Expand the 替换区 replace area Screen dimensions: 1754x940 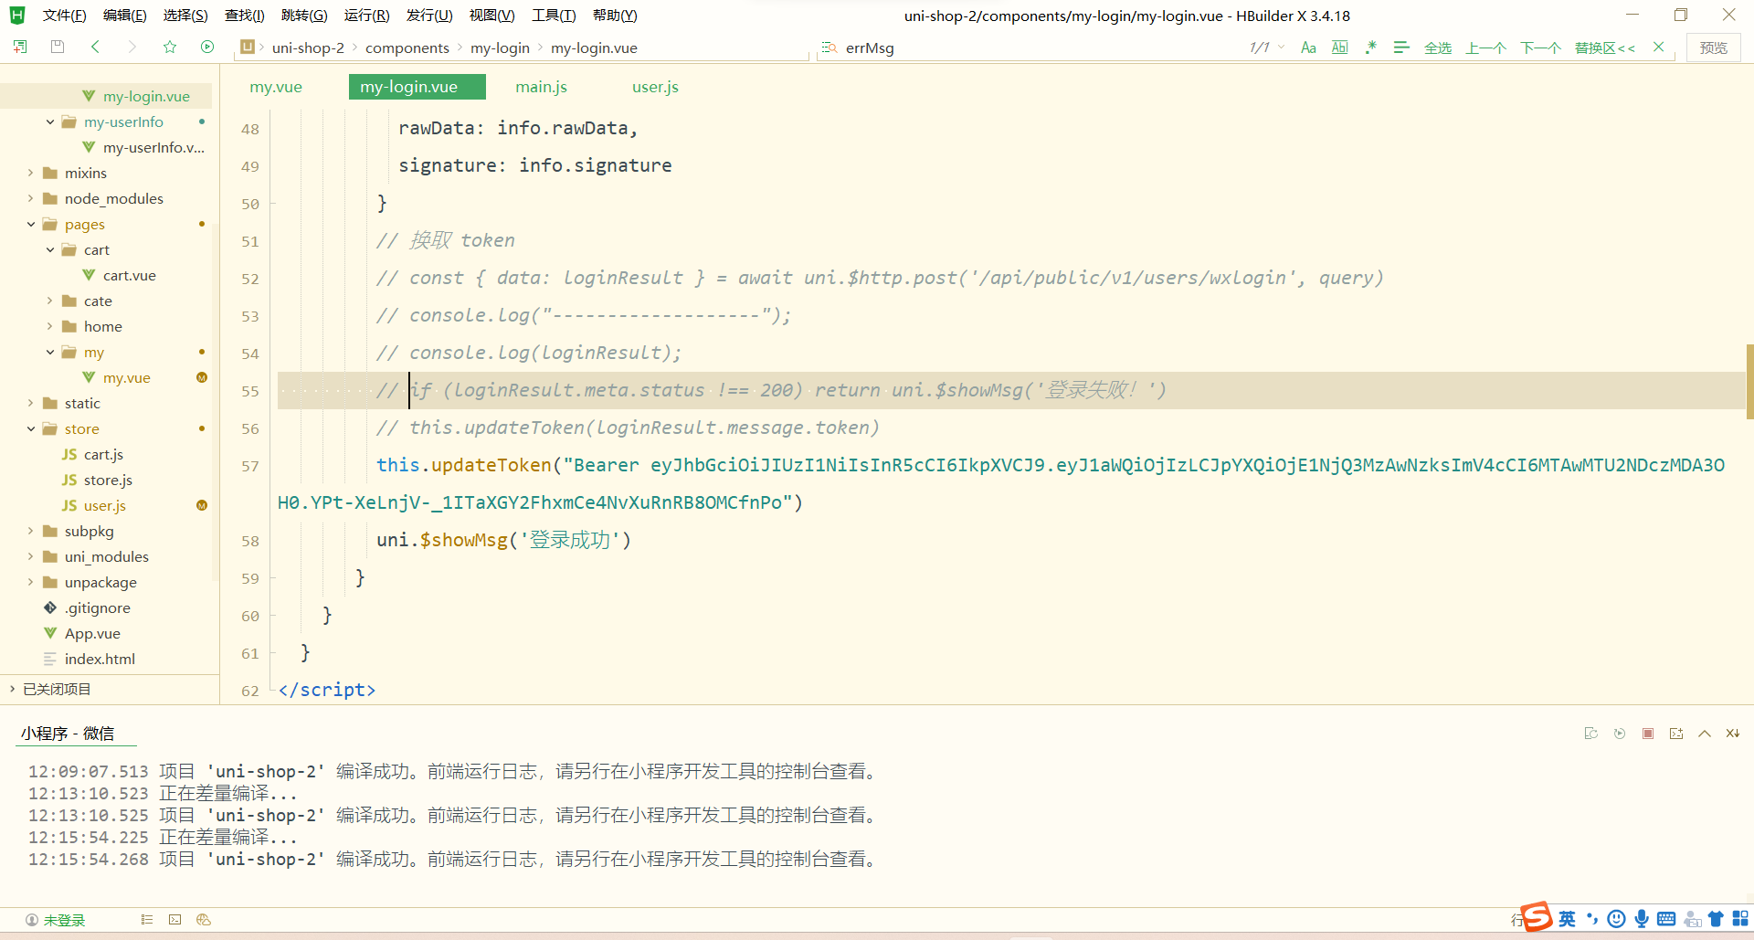1605,48
